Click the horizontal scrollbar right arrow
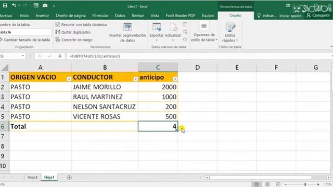333x187 pixels. (328, 178)
